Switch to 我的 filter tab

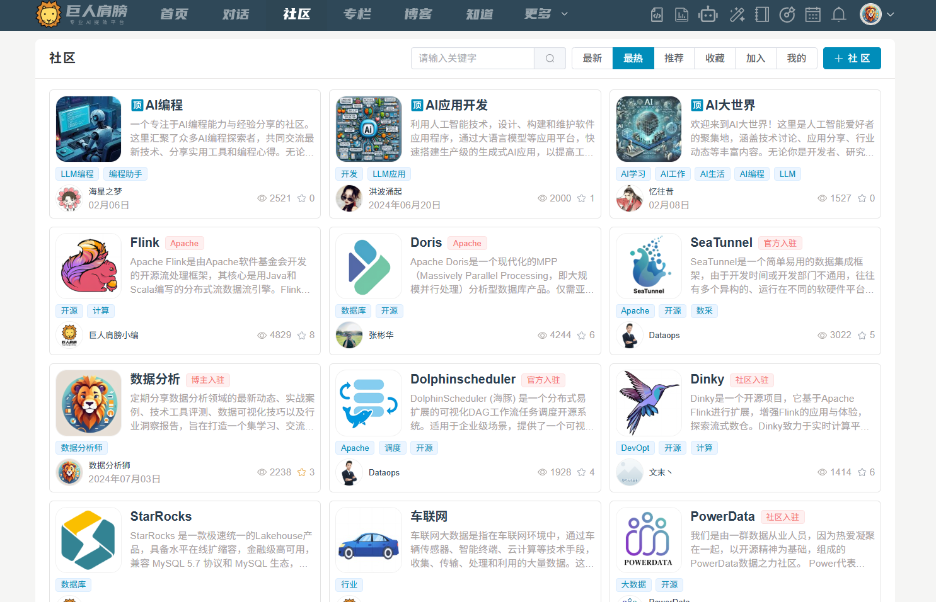(797, 59)
